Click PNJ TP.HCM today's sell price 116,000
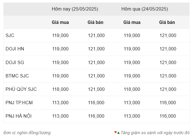Image resolution: width=193 pixels, height=139 pixels. click(x=96, y=103)
